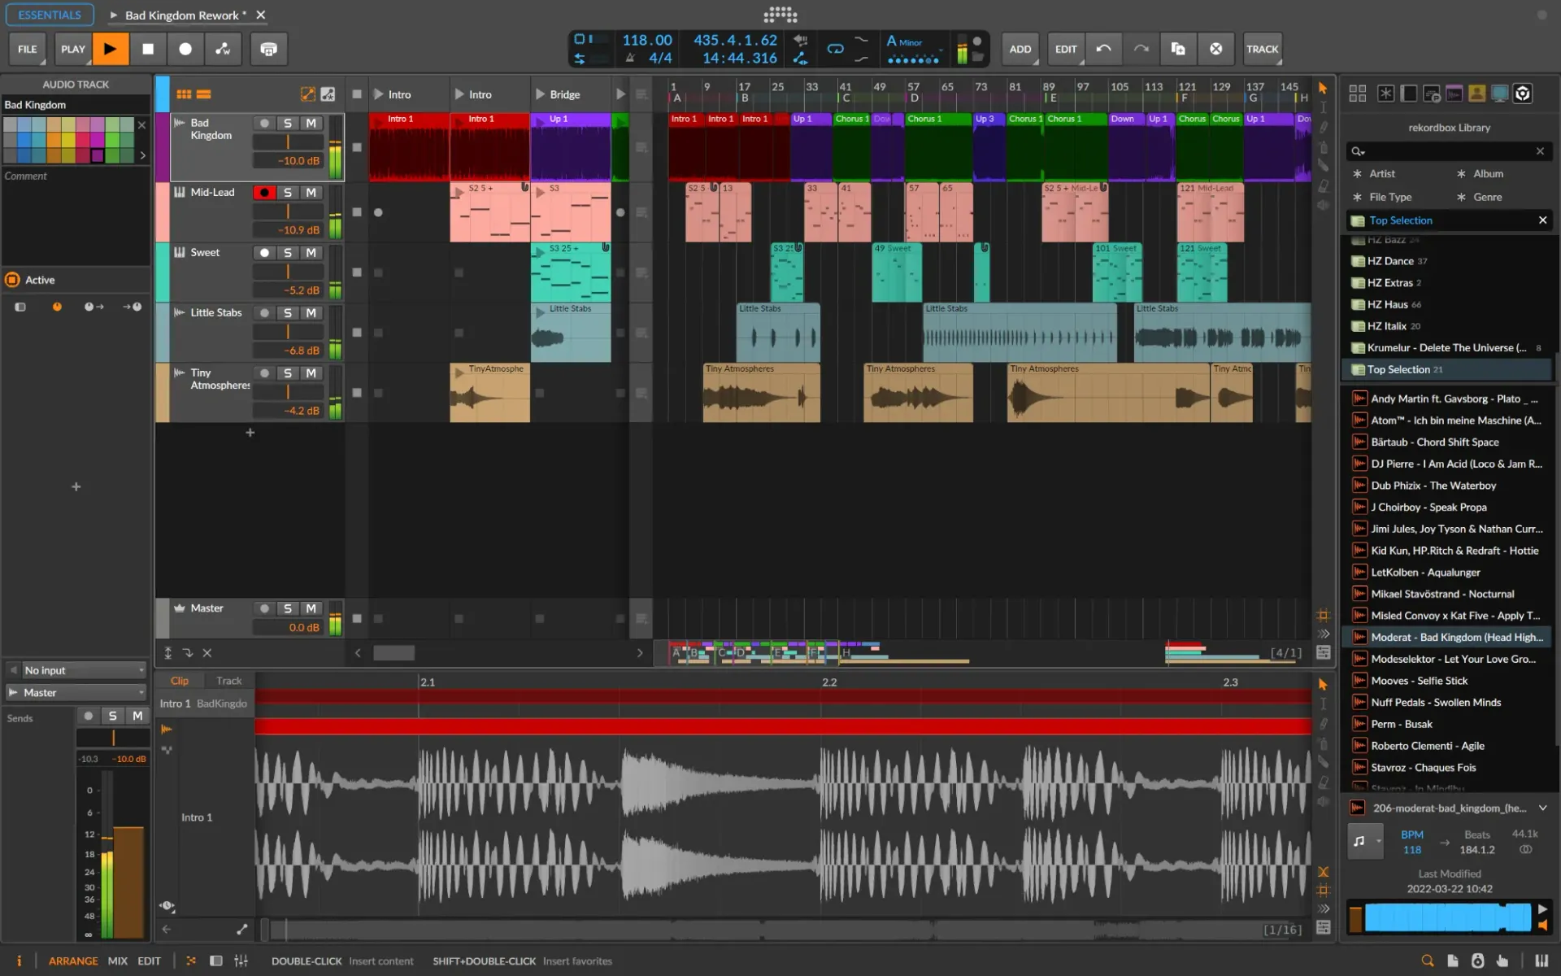
Task: Disarm record on Mid-Lead track
Action: click(264, 193)
